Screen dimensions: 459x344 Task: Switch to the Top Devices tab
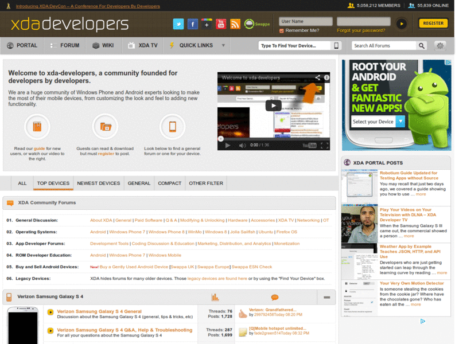[x=53, y=183]
